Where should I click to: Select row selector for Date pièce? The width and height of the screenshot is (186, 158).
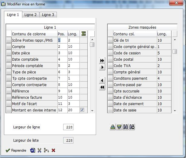(9, 53)
